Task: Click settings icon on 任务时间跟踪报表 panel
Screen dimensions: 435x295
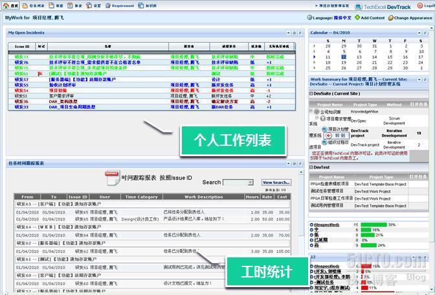Action: (x=295, y=163)
